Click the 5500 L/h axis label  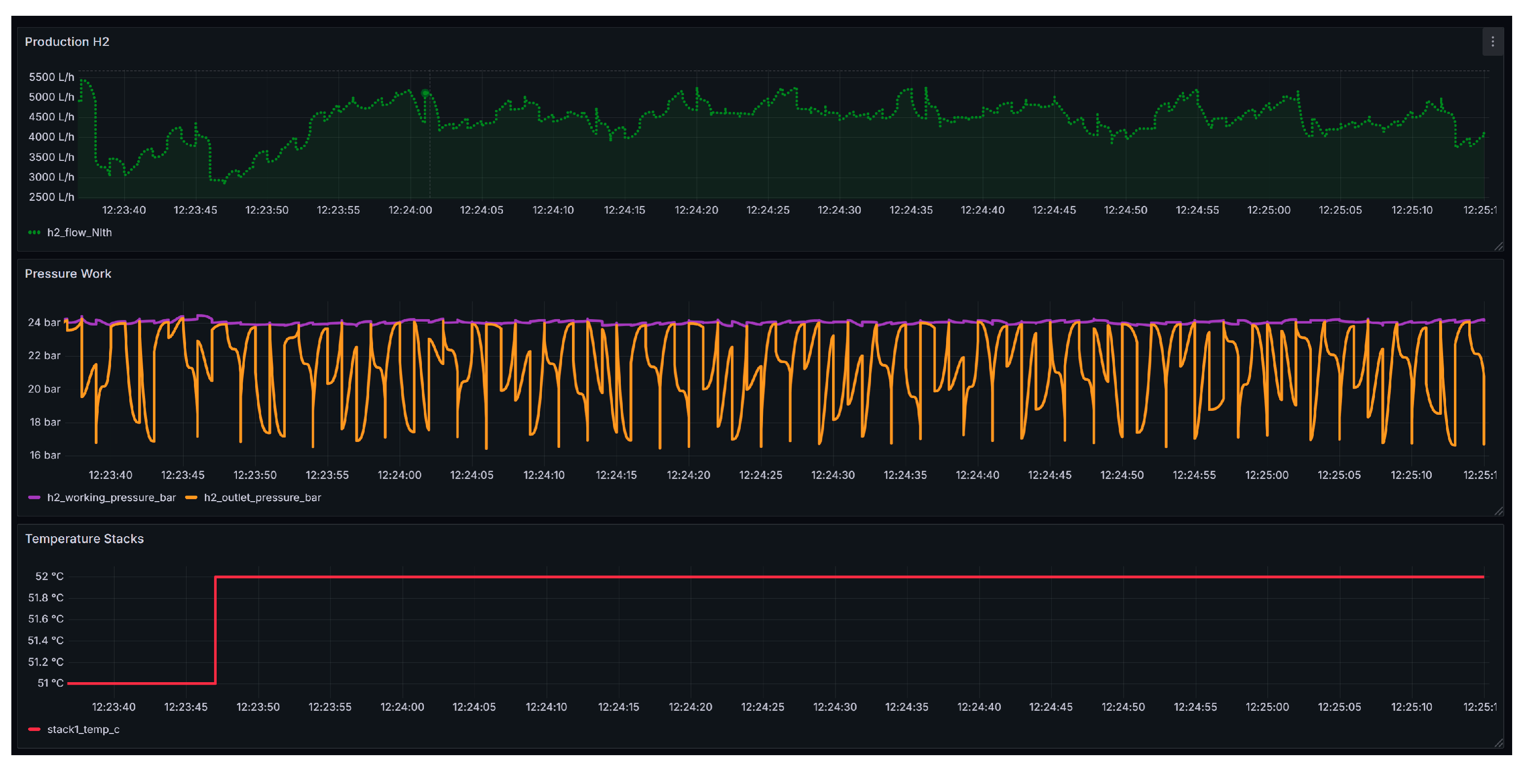[x=51, y=77]
